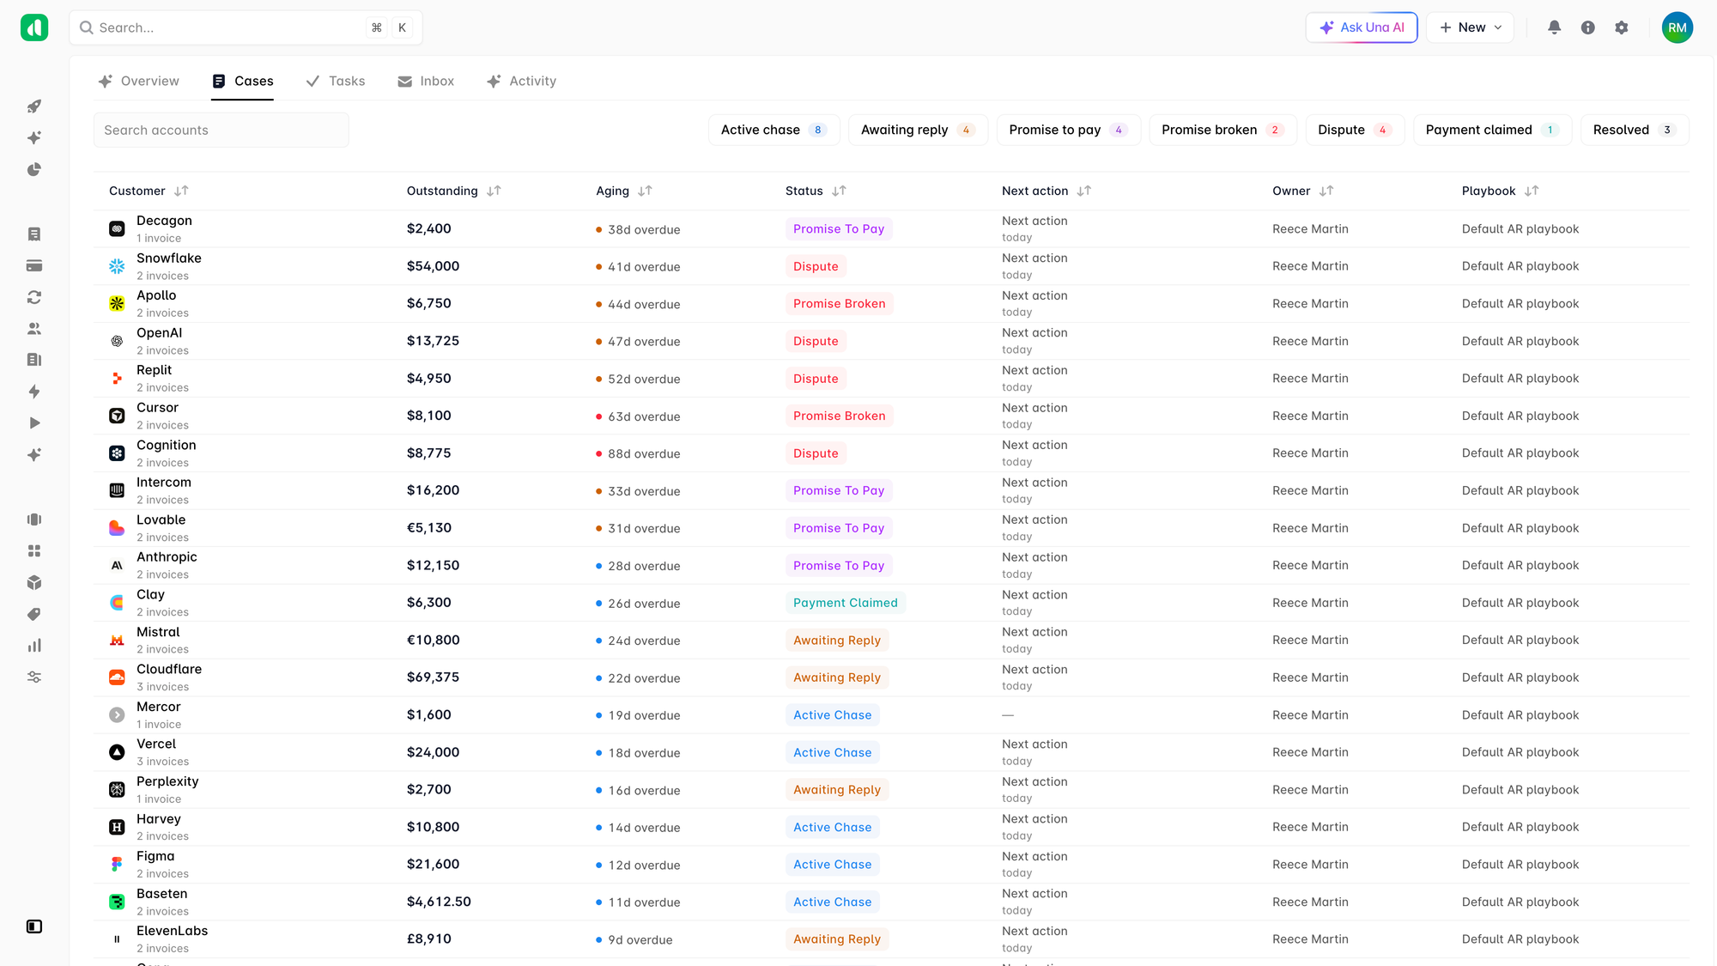
Task: Click the ledger book sidebar icon
Action: click(x=34, y=360)
